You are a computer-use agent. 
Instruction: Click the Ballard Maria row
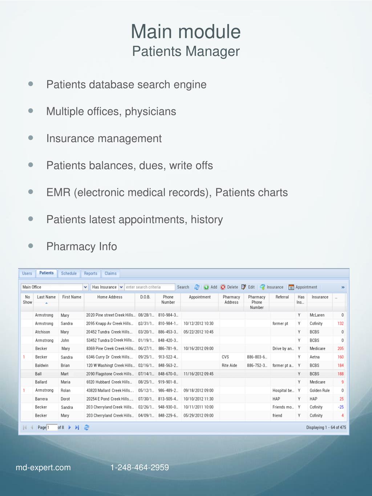[x=183, y=382]
